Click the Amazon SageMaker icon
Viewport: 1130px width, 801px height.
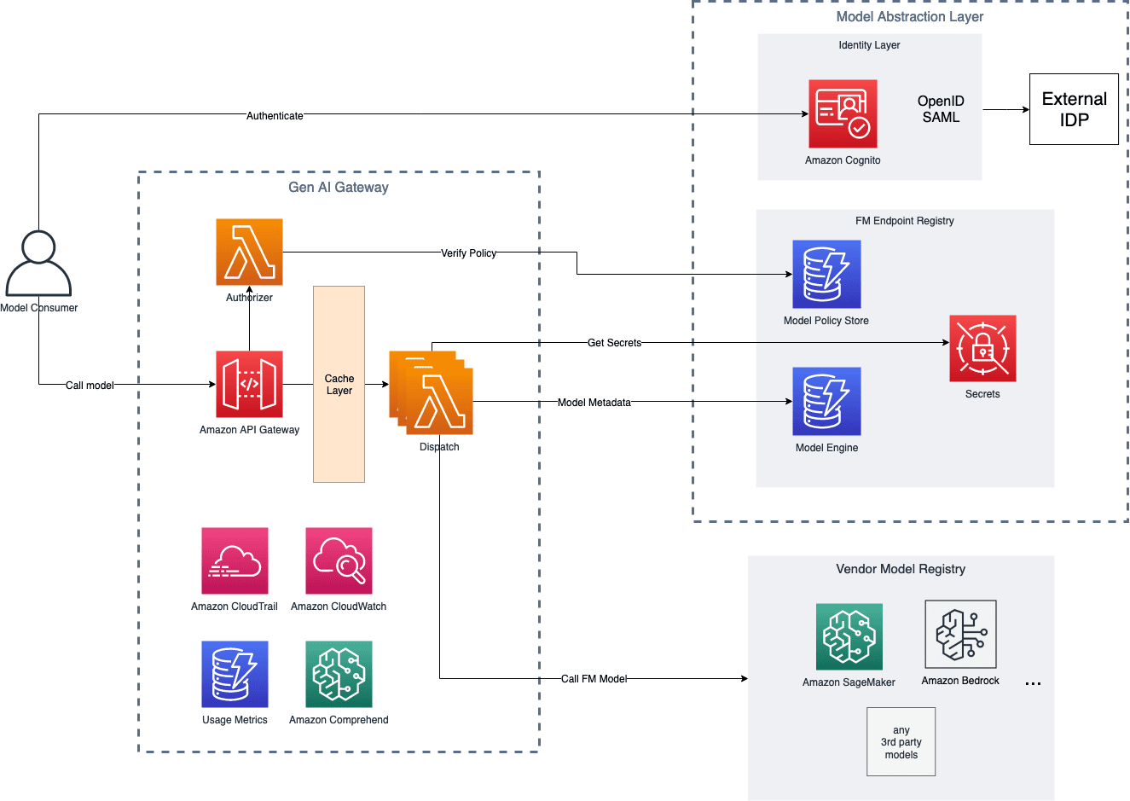click(849, 637)
